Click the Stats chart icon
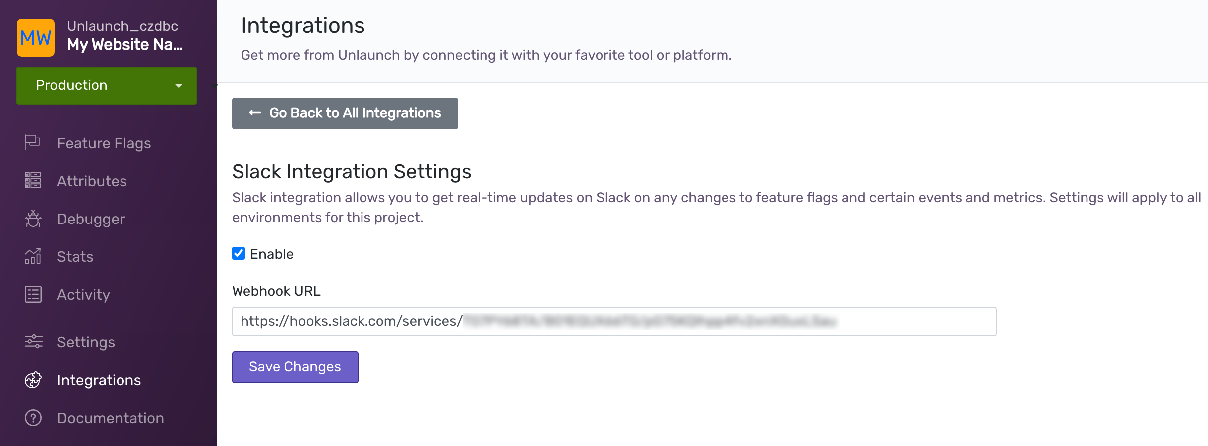The width and height of the screenshot is (1208, 446). (x=33, y=256)
